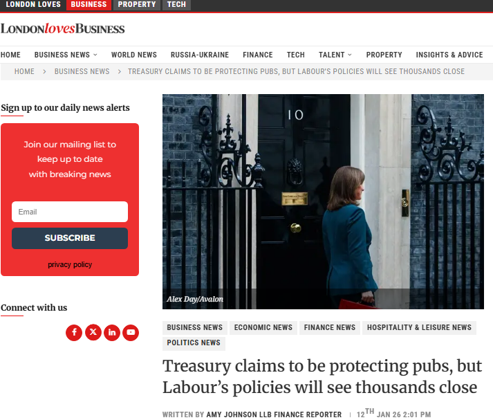This screenshot has width=493, height=420.
Task: Open the X (Twitter) social icon
Action: click(93, 332)
